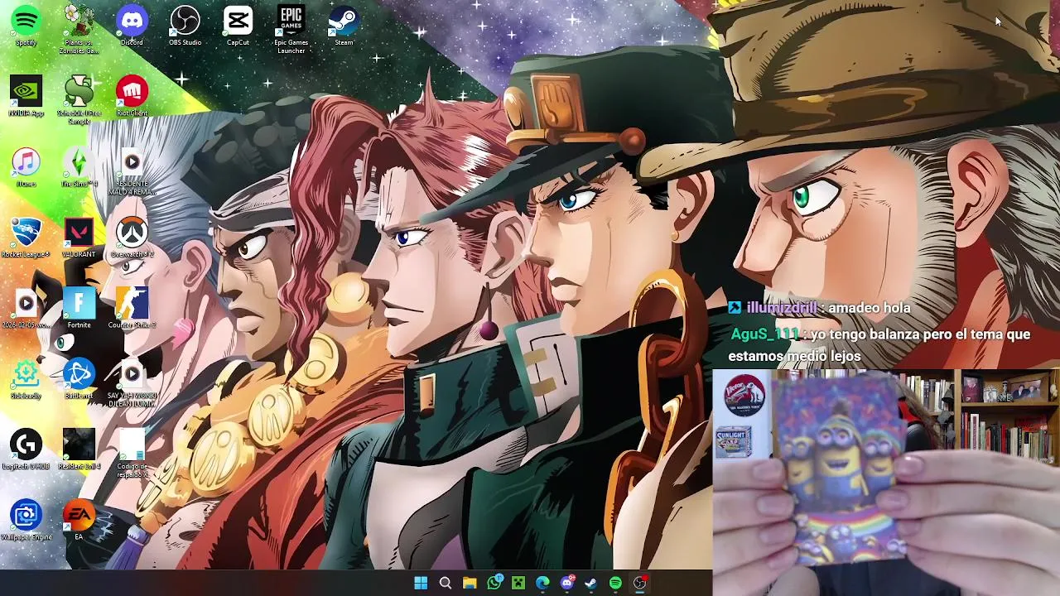The width and height of the screenshot is (1060, 596).
Task: Open the CapCut desktop icon
Action: click(x=238, y=26)
